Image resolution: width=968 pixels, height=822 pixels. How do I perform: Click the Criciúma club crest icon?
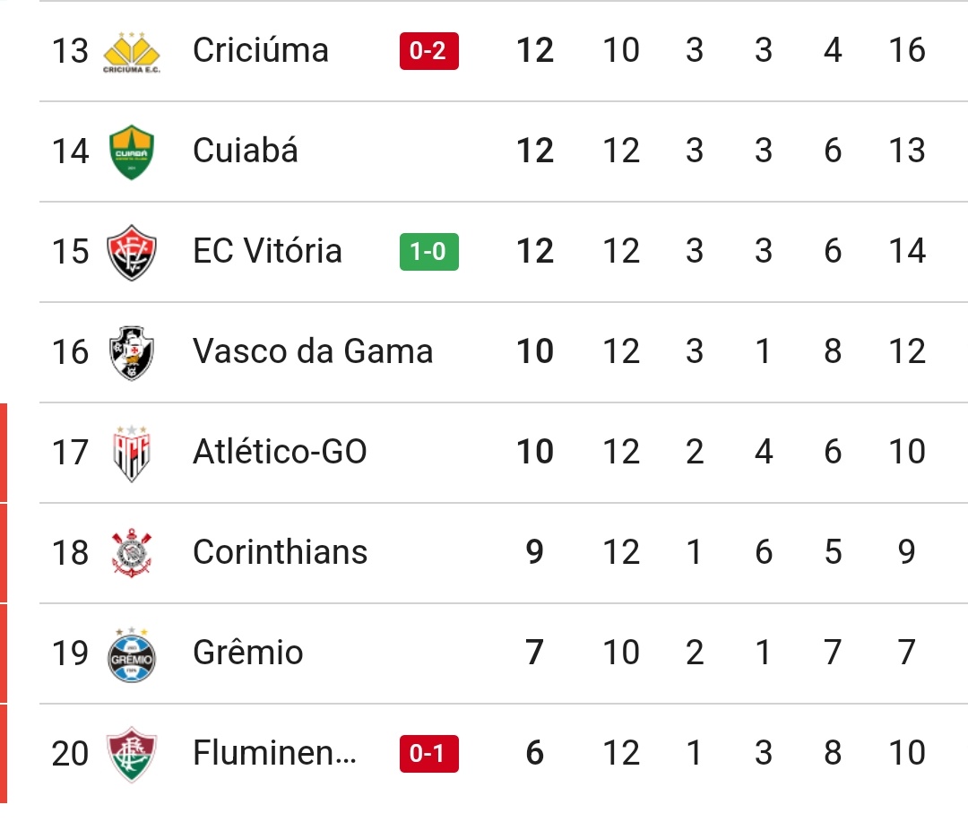point(132,51)
